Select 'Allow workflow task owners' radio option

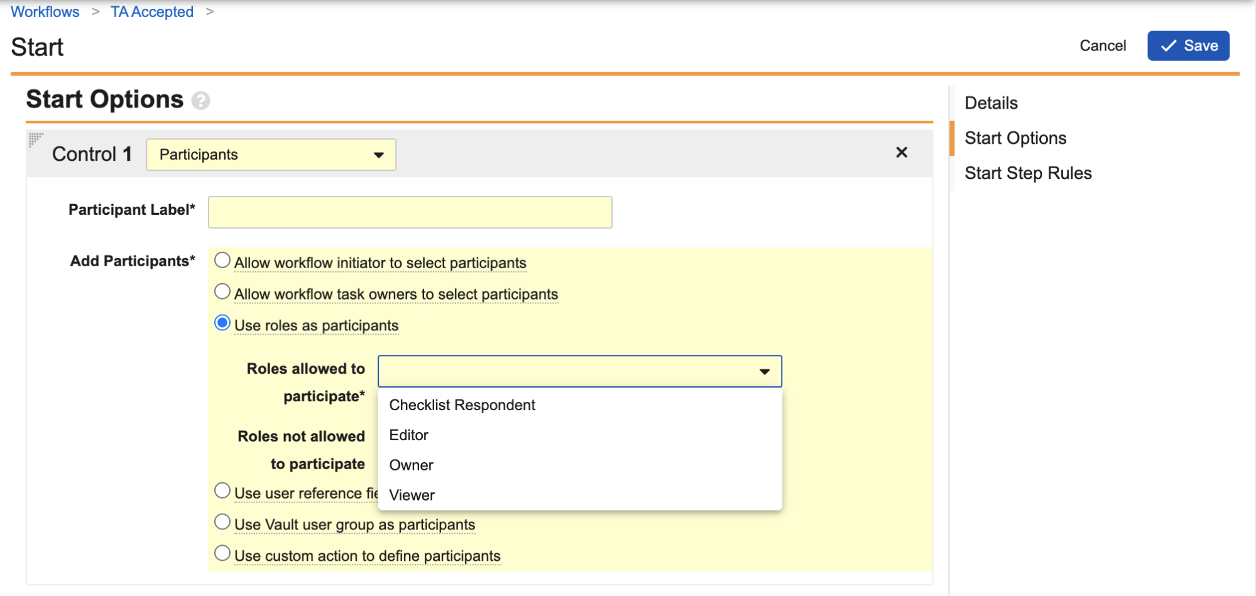click(x=222, y=292)
